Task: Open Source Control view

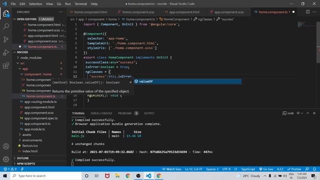Action: pyautogui.click(x=6, y=39)
